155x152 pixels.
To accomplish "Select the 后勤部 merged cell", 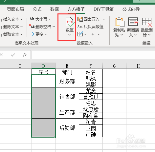I will (x=67, y=128).
